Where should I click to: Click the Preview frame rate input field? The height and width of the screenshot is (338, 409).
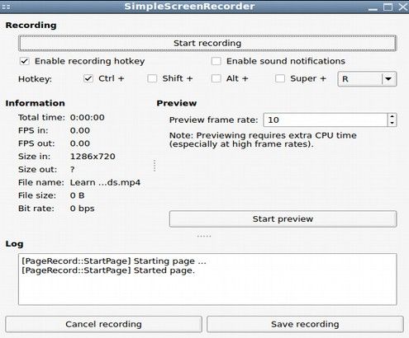[x=326, y=120]
